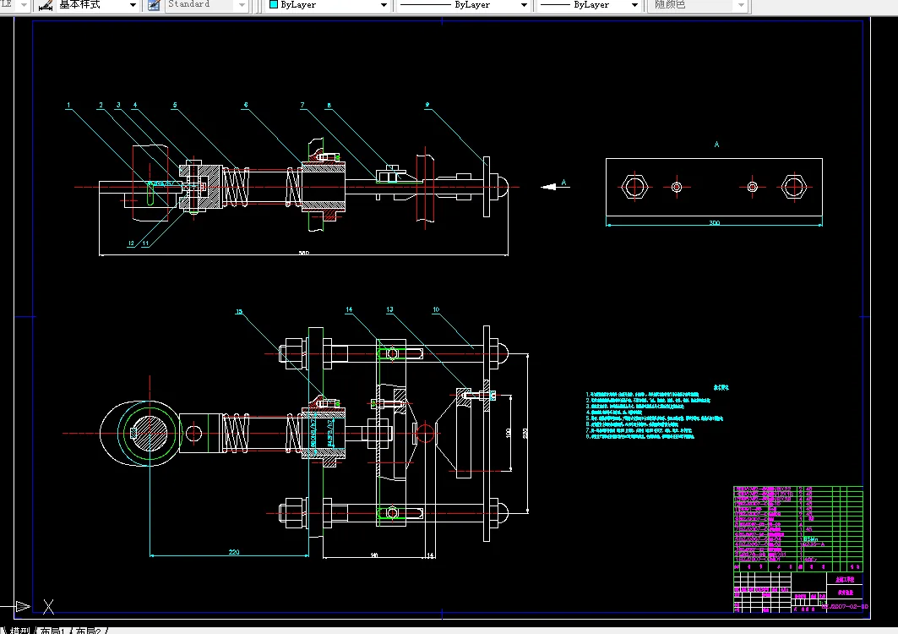Select the 100 vertical dimension text
898x634 pixels.
click(x=508, y=433)
